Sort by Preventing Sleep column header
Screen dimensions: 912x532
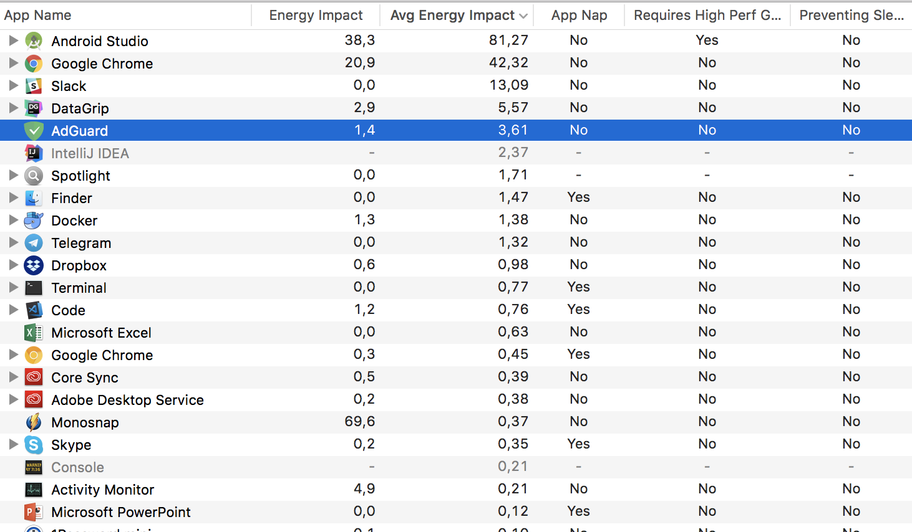click(x=851, y=16)
